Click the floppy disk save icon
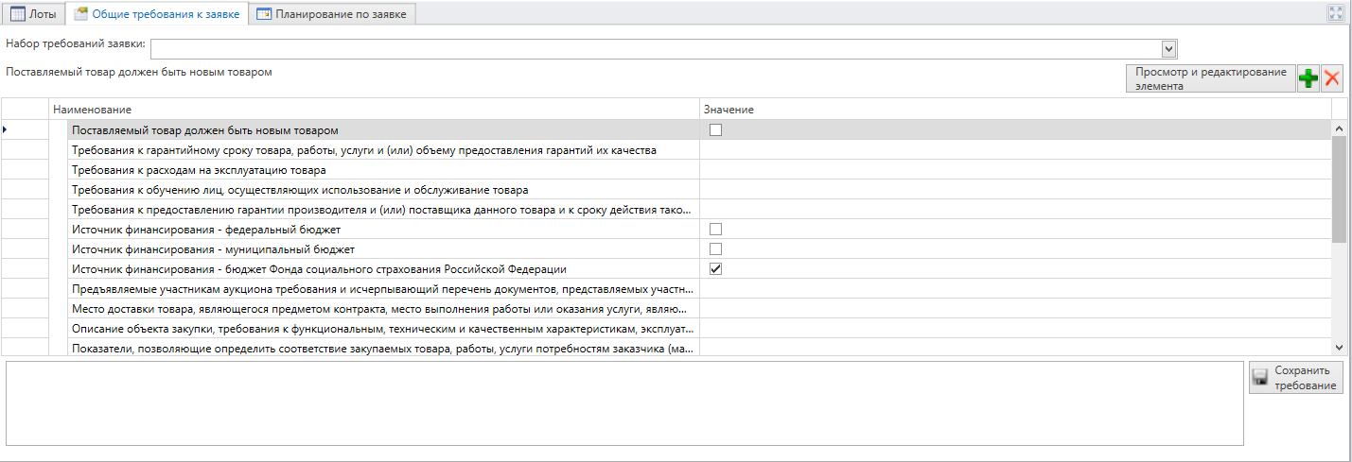This screenshot has width=1352, height=462. tap(1260, 378)
